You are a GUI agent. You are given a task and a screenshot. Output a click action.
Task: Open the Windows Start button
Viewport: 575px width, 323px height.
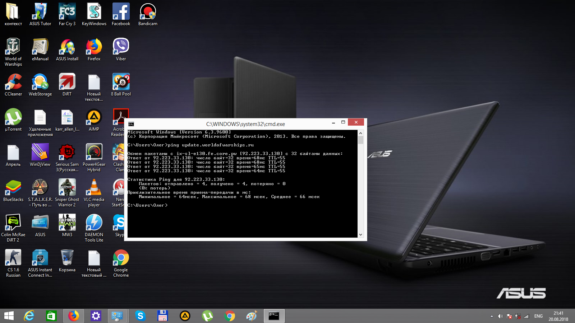click(9, 316)
